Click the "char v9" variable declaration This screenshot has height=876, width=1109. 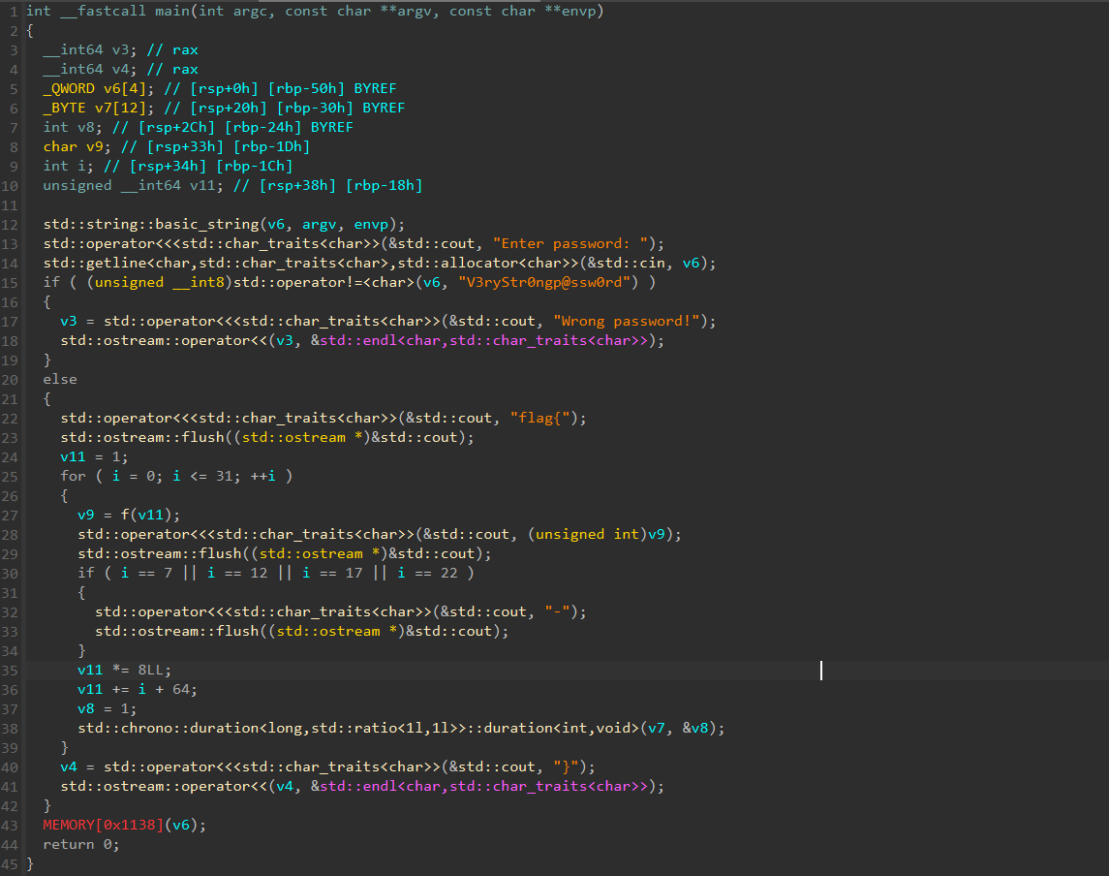71,146
